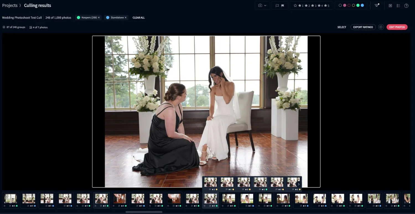Viewport: 415px width, 214px height.
Task: Select the green color label swatch
Action: 358,5
